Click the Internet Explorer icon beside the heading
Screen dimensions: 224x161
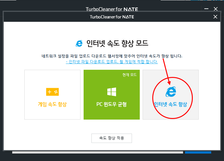79,44
